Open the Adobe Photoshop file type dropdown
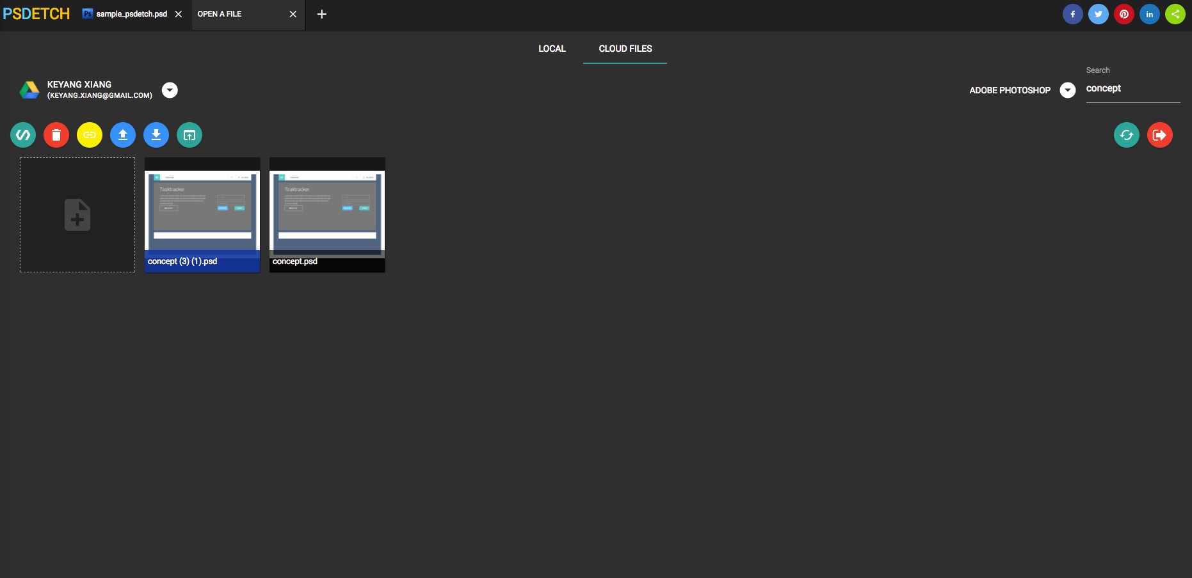The height and width of the screenshot is (578, 1192). [x=1067, y=90]
